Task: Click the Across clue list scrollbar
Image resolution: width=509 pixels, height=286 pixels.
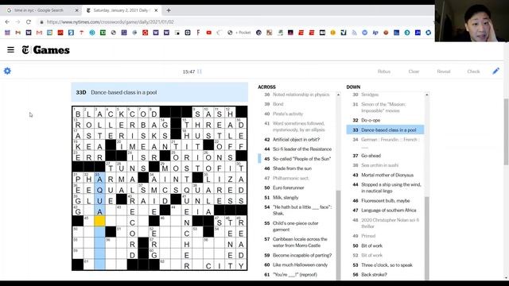Action: pyautogui.click(x=338, y=235)
